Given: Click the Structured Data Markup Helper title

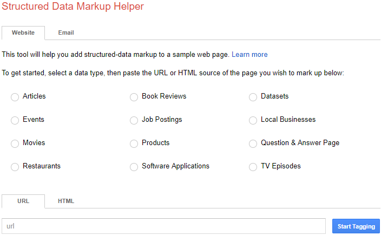Looking at the screenshot, I should [73, 6].
